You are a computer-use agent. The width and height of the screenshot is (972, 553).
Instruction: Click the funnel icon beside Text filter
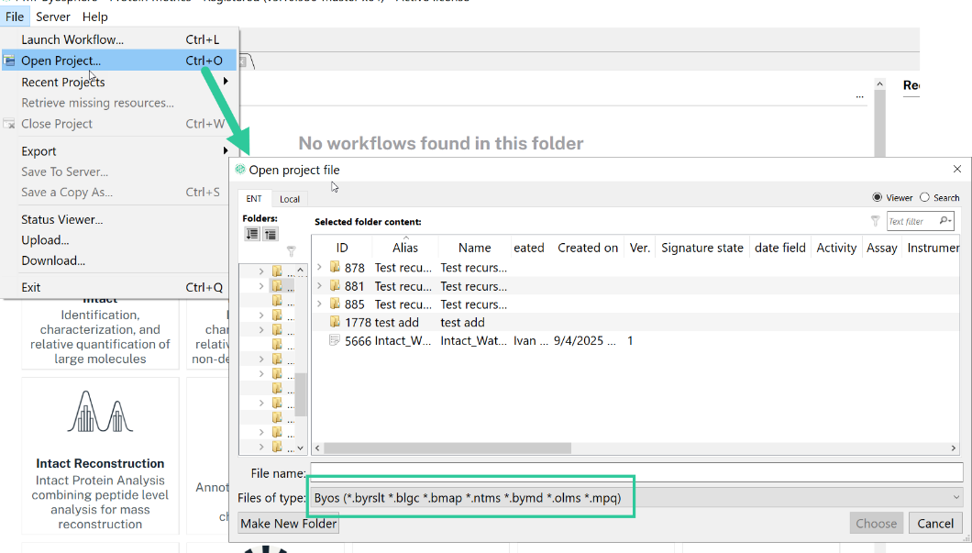pos(876,221)
